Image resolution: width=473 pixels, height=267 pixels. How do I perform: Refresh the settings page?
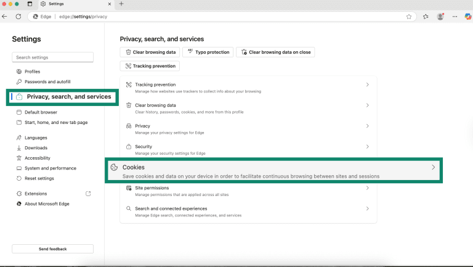pyautogui.click(x=18, y=17)
